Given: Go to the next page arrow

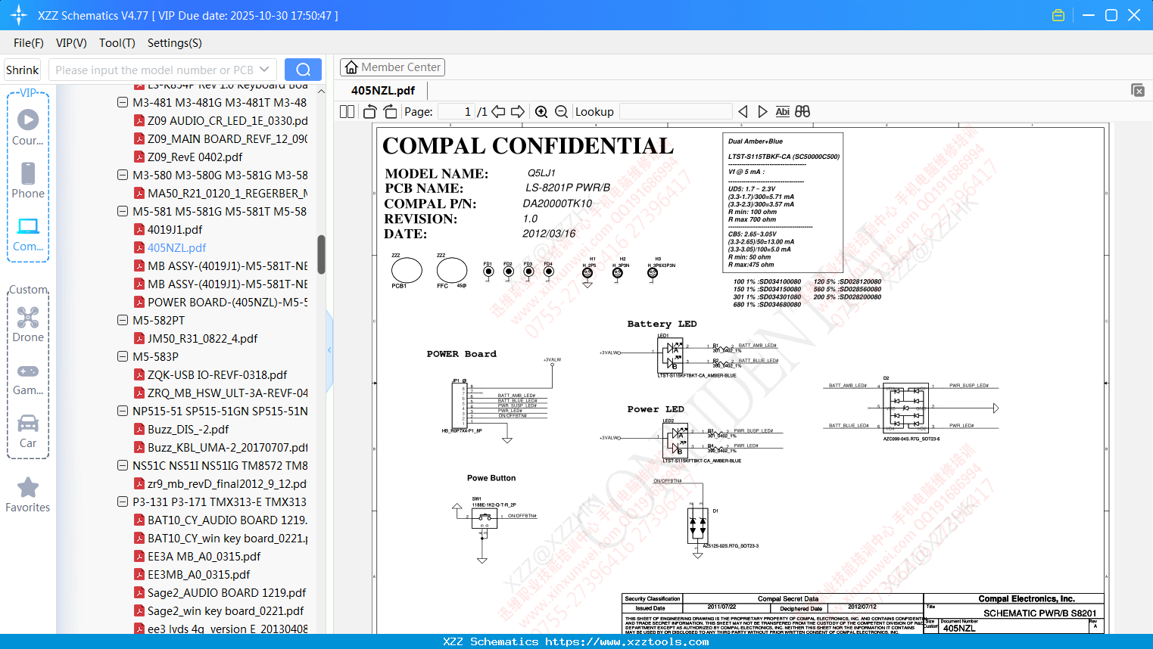Looking at the screenshot, I should [x=518, y=111].
